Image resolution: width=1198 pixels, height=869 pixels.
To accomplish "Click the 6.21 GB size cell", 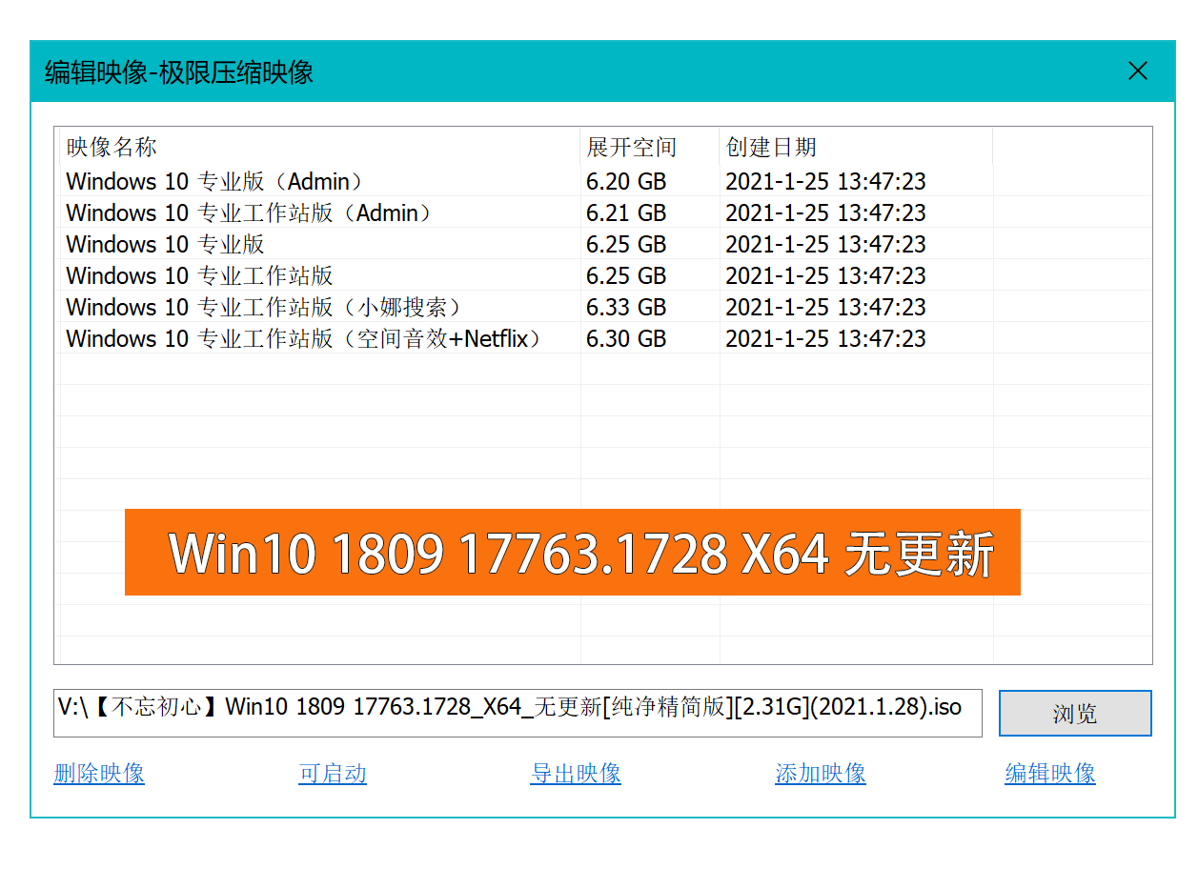I will [626, 212].
